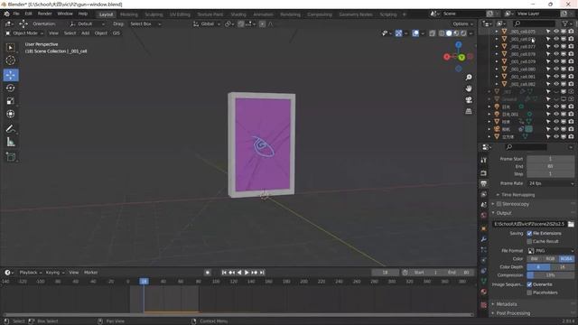This screenshot has height=325, width=578.
Task: Collapse the Output panel
Action: (504, 213)
